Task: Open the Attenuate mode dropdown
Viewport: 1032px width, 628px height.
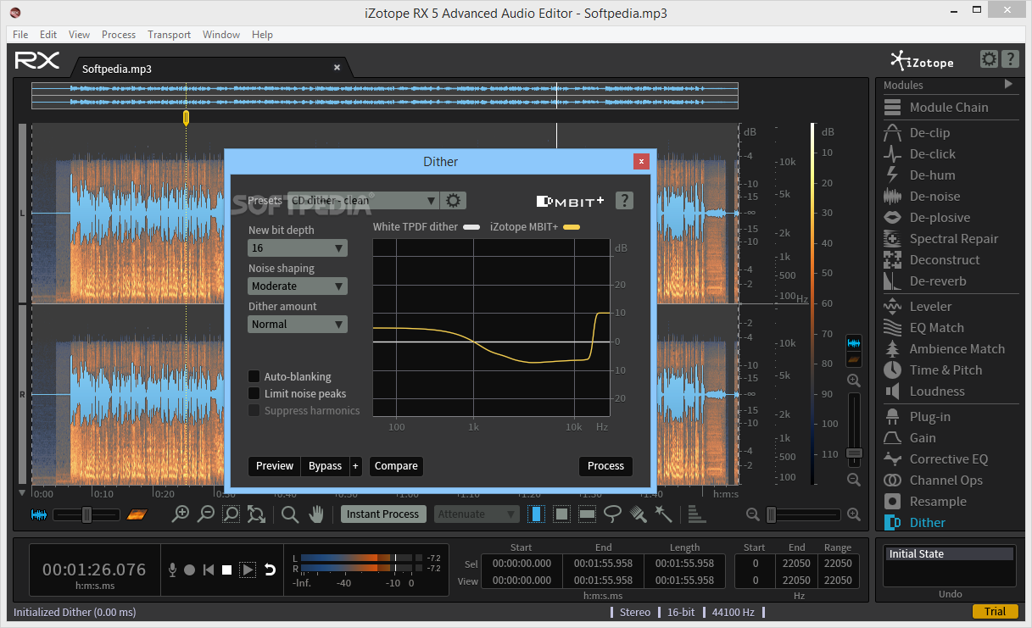Action: [x=477, y=514]
